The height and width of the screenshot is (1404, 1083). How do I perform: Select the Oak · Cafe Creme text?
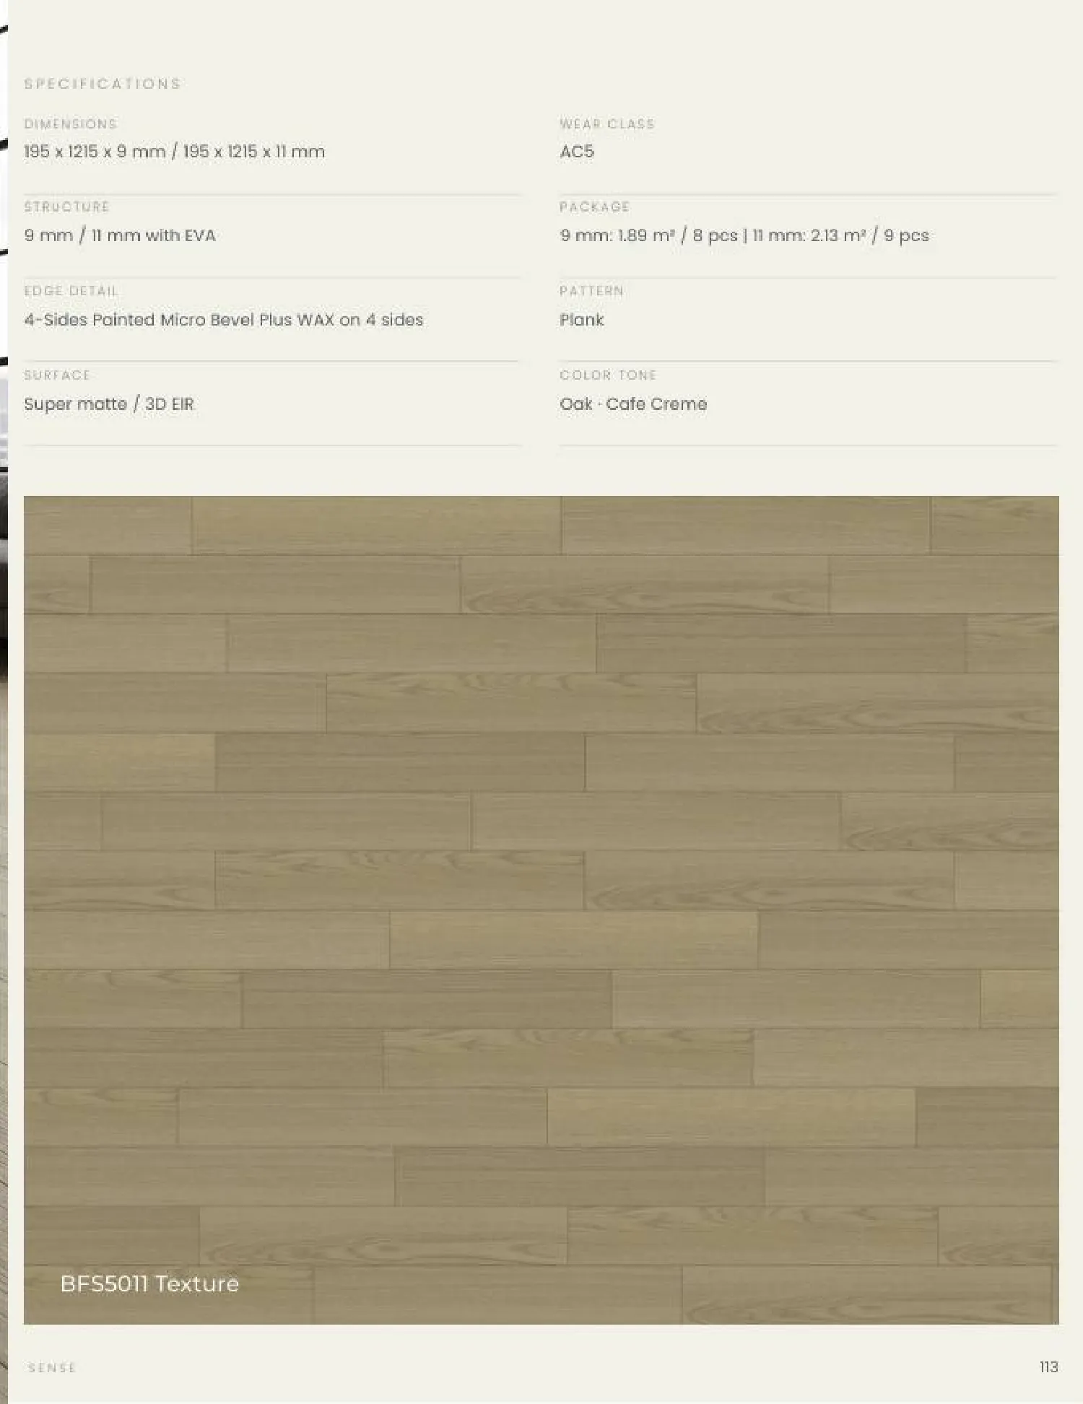(633, 404)
